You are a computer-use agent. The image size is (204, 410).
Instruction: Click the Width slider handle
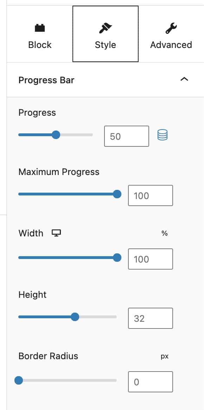pos(117,258)
